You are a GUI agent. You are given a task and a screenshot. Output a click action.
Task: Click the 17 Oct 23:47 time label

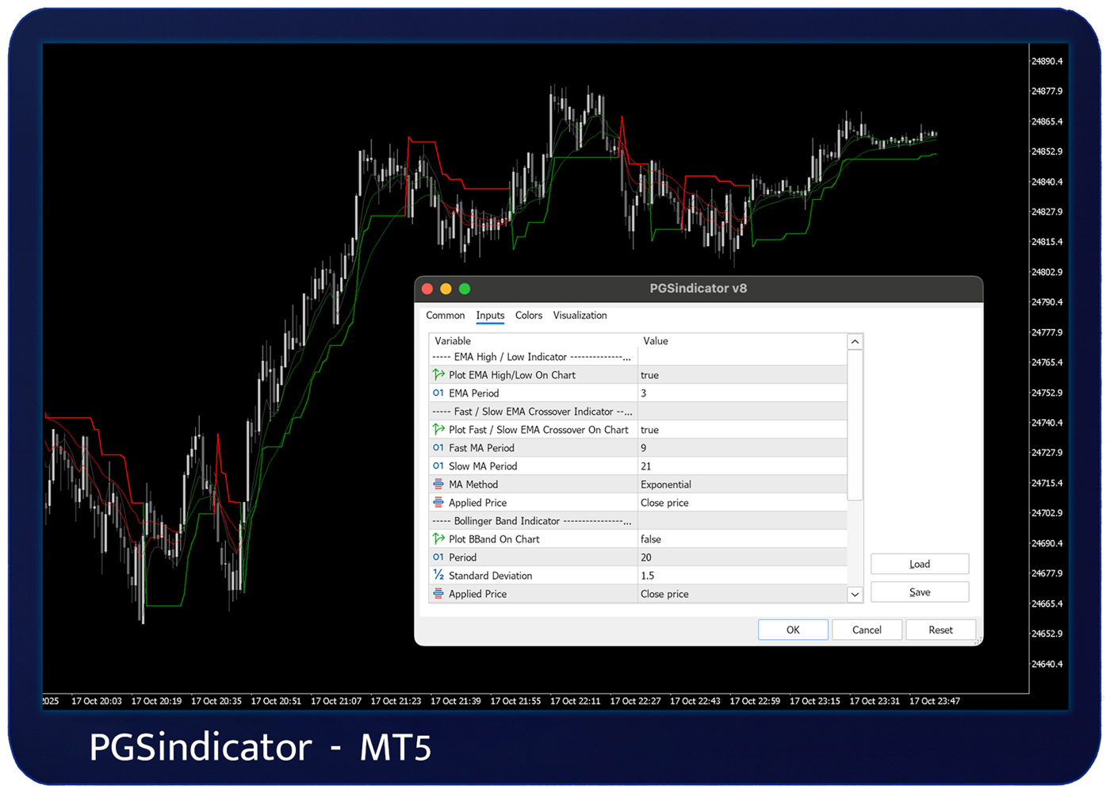pos(935,701)
